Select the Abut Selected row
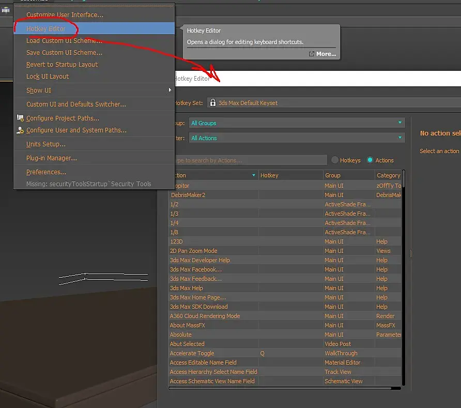The image size is (461, 408). point(285,344)
